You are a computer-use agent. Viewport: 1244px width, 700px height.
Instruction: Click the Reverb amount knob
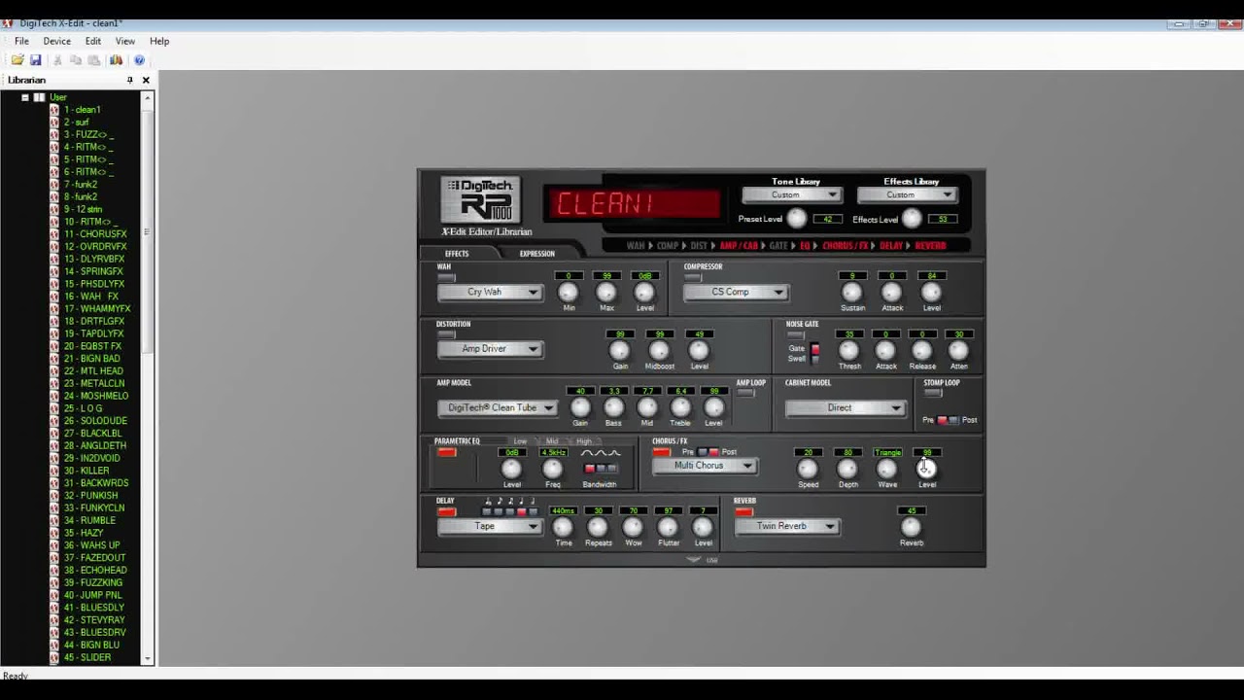click(x=911, y=527)
